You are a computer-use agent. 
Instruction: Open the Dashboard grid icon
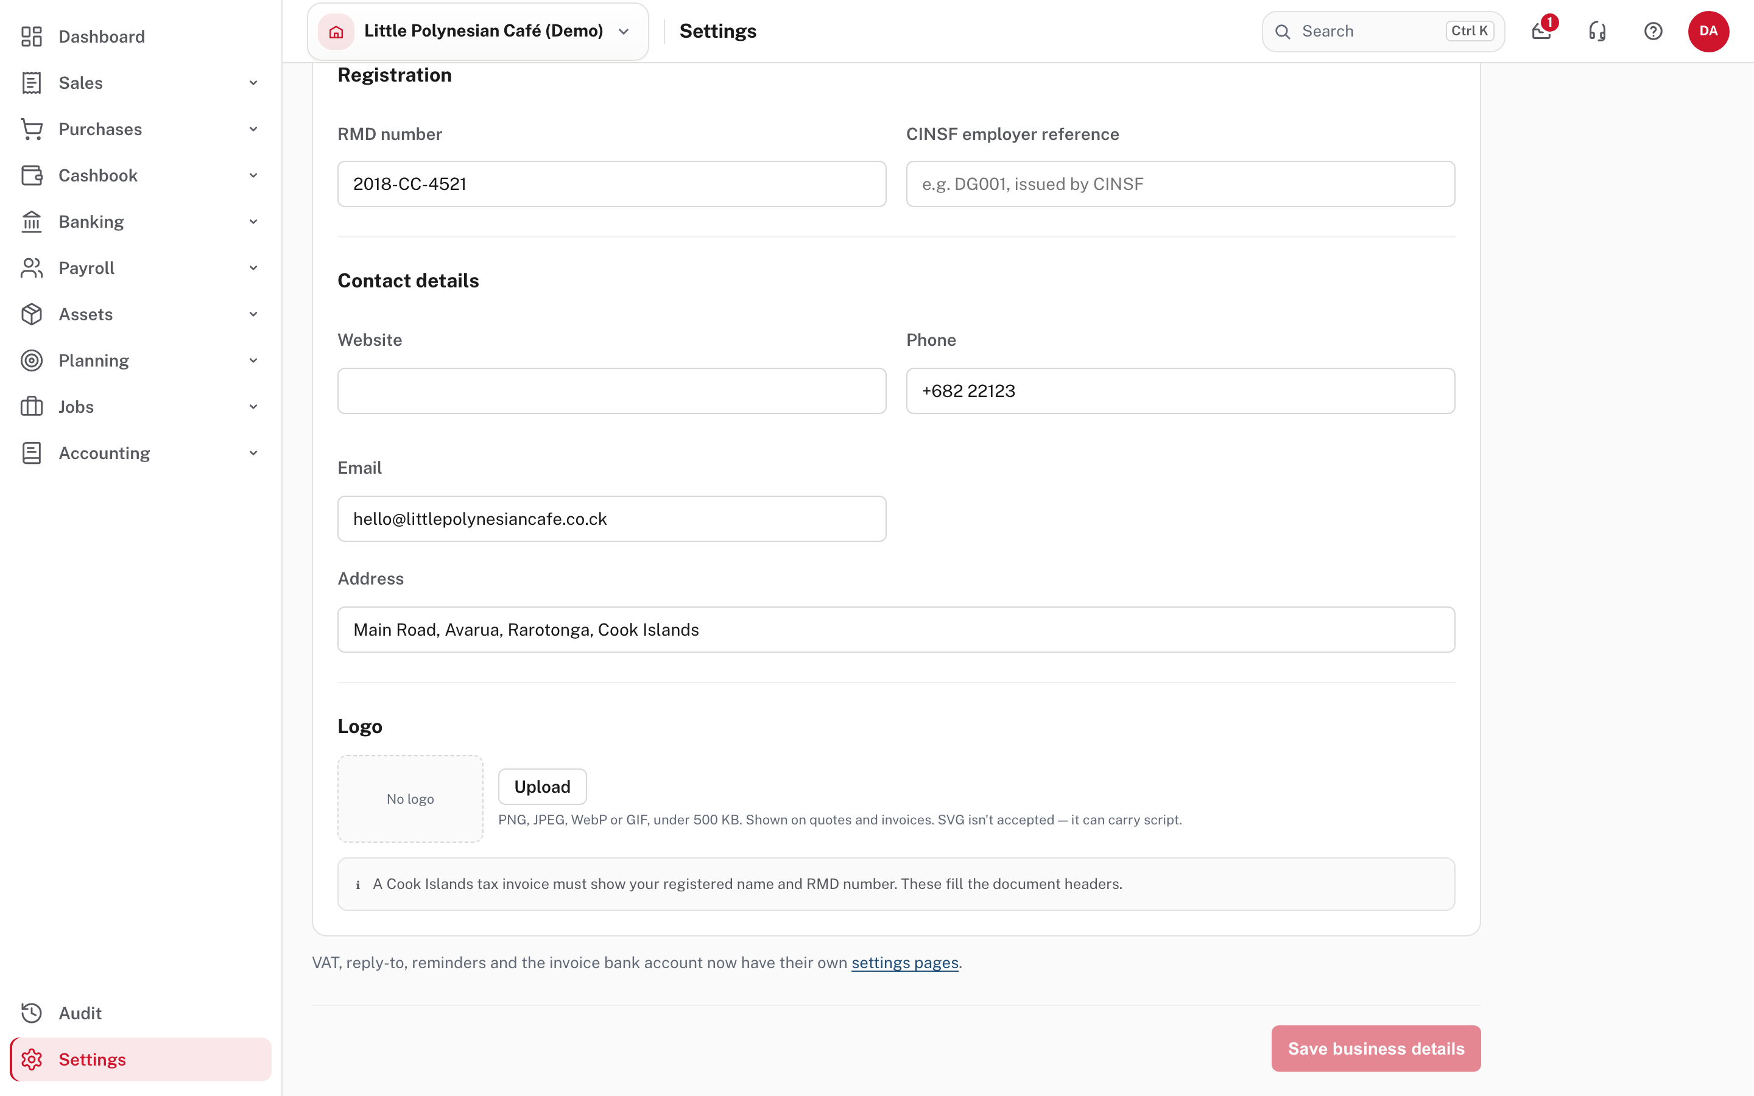31,37
